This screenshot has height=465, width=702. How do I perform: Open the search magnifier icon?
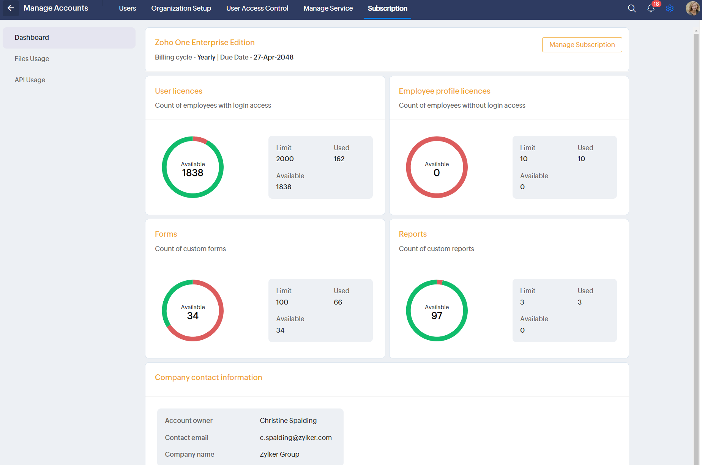tap(631, 8)
